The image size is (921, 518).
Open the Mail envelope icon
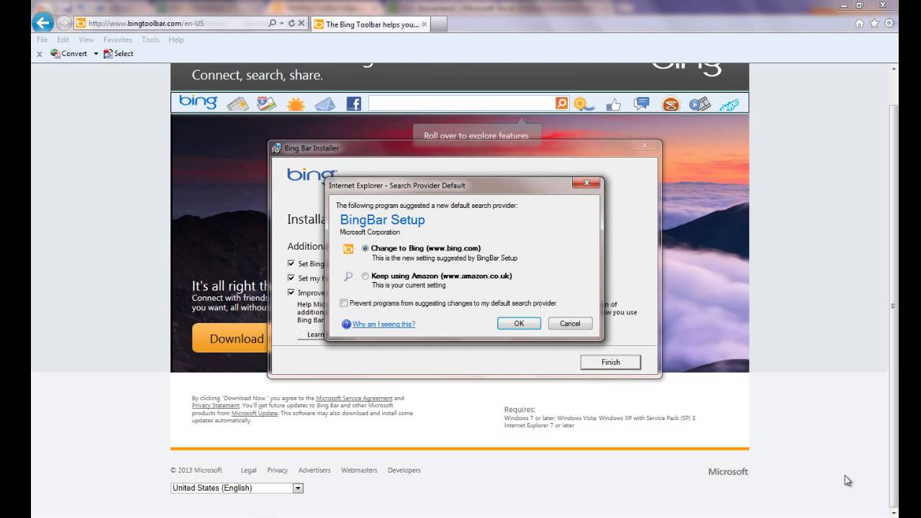(325, 104)
